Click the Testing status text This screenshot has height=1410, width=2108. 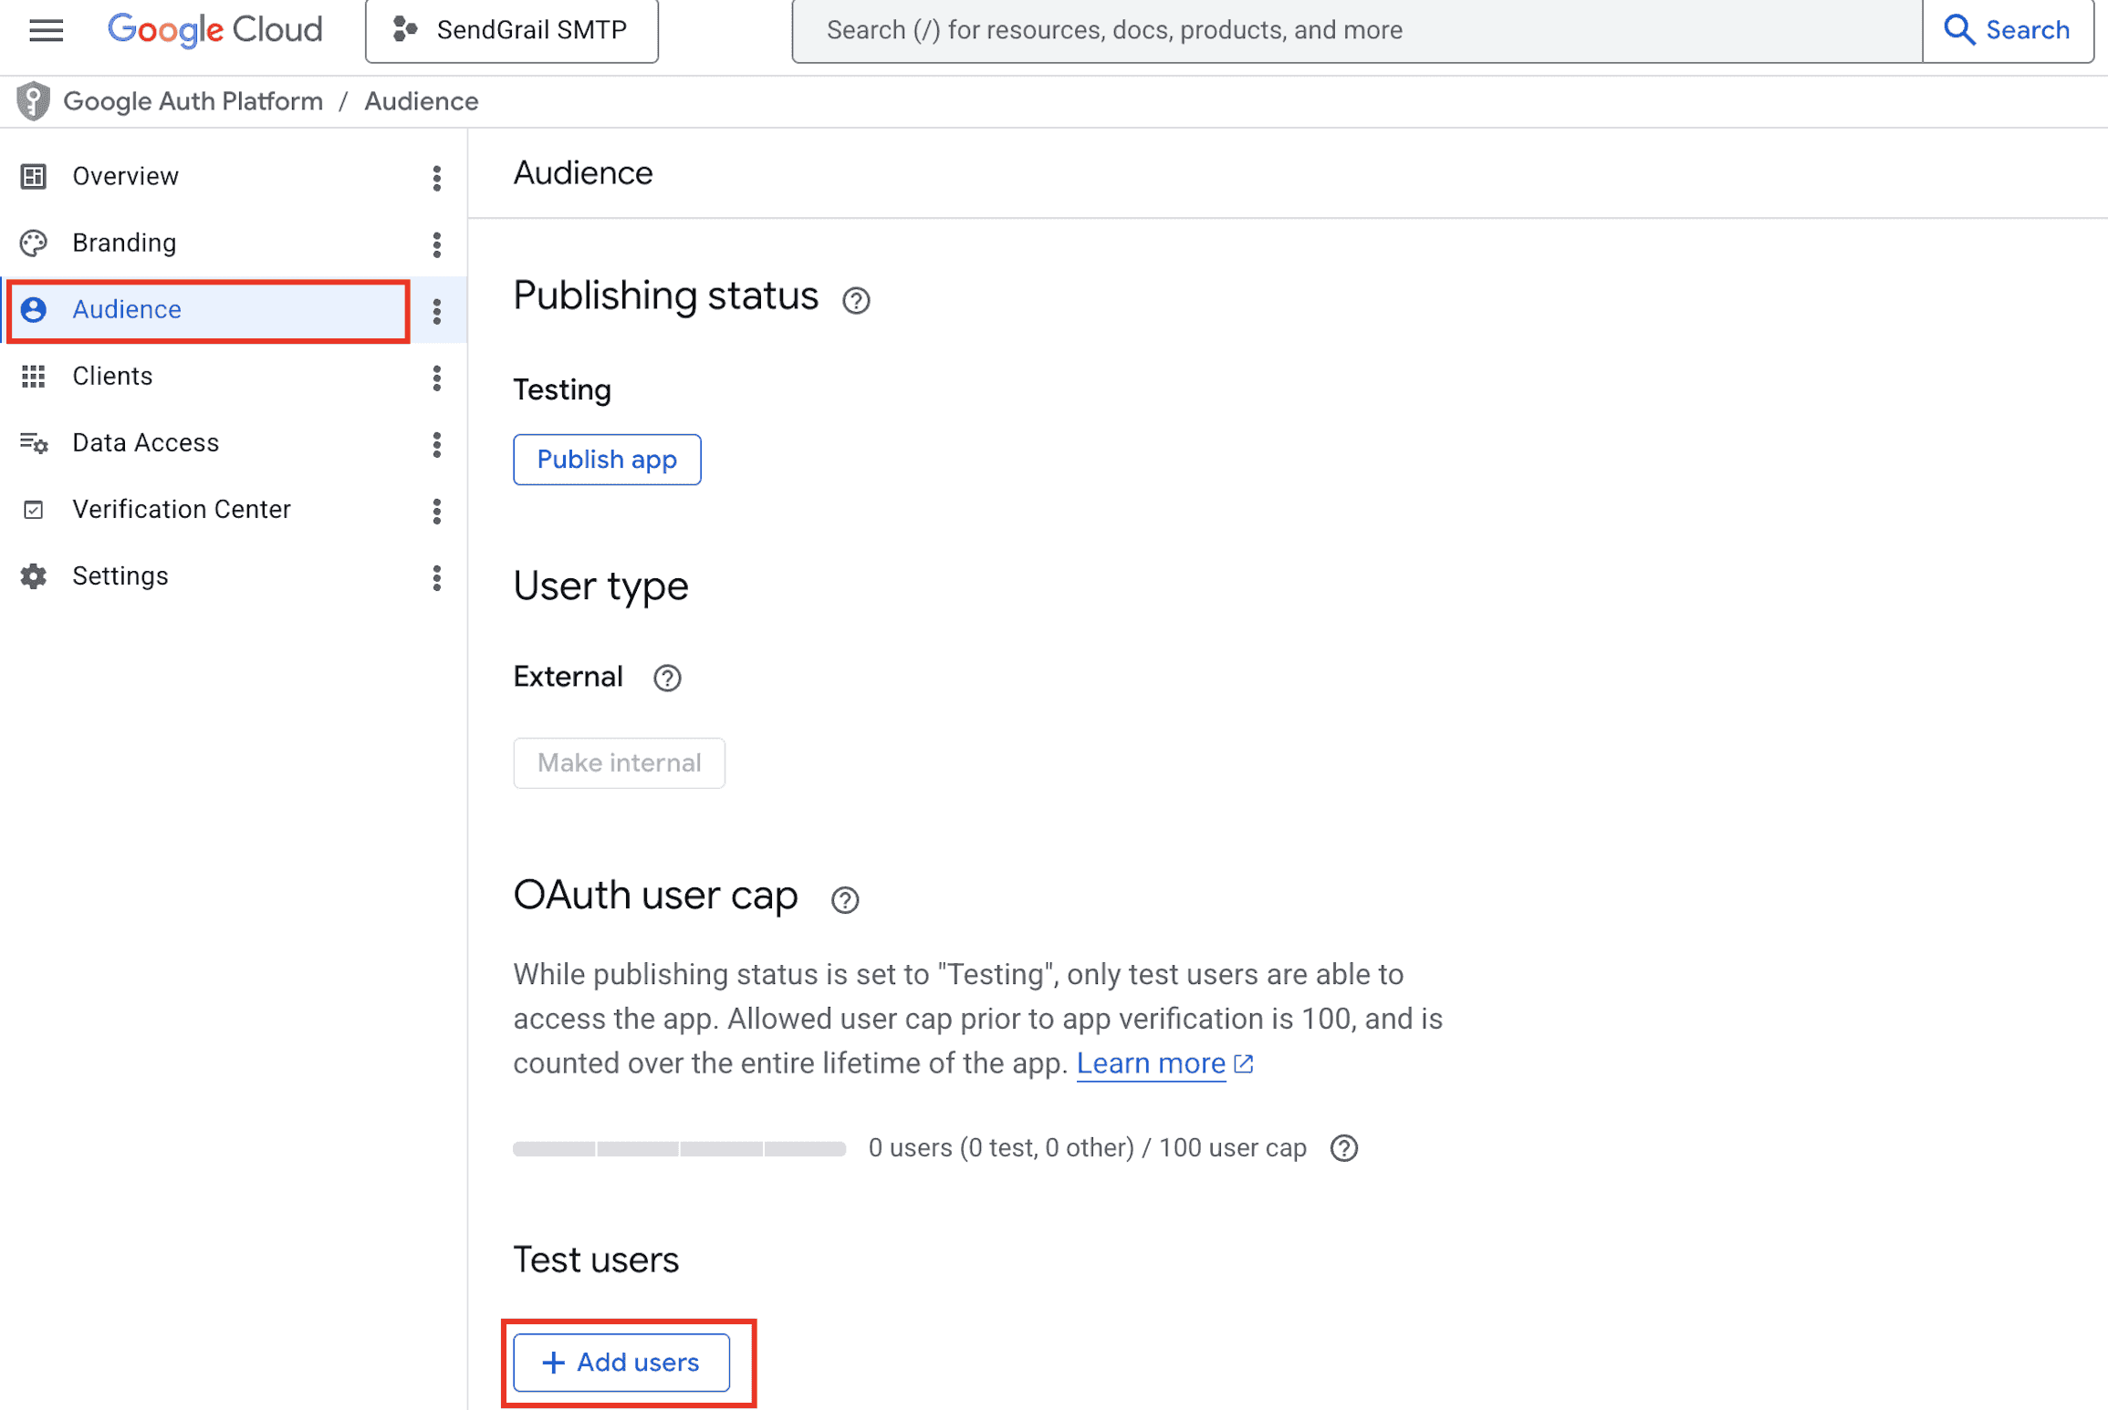(x=562, y=389)
